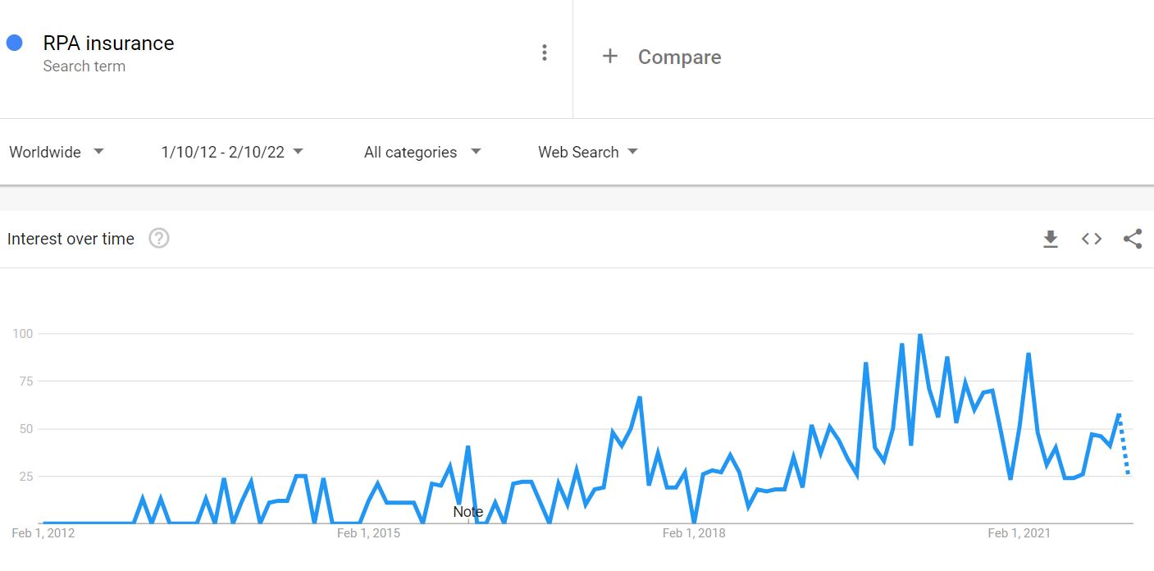Click the Note marker on the chart
This screenshot has height=571, width=1154.
468,512
